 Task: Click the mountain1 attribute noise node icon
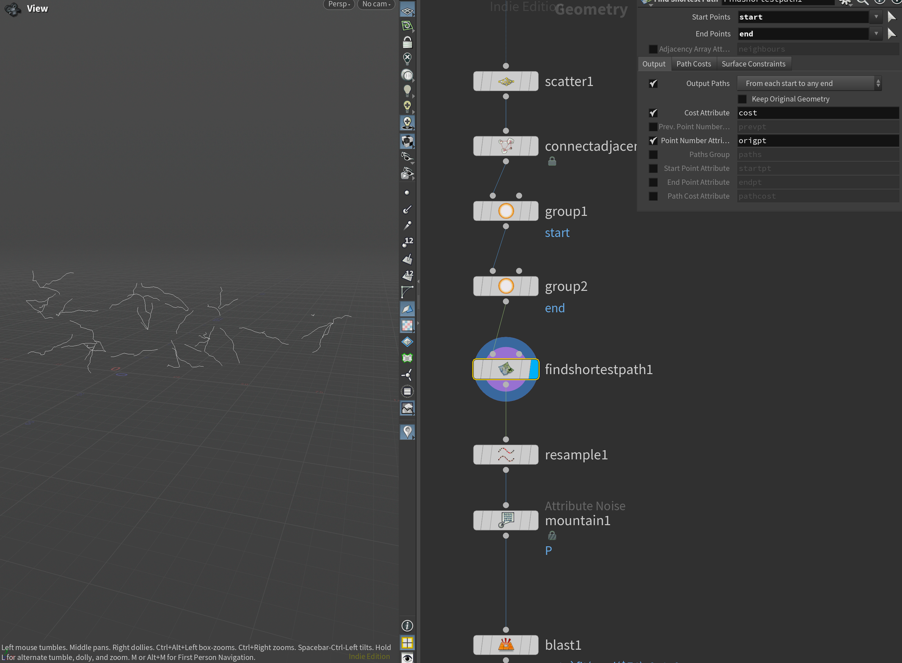point(506,520)
